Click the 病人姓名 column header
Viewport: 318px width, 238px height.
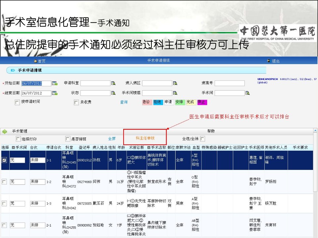pyautogui.click(x=100, y=147)
